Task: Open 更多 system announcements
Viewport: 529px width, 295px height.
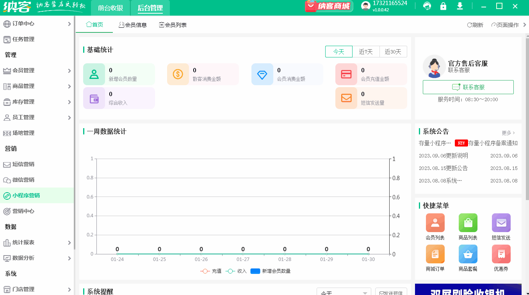Action: pyautogui.click(x=508, y=132)
